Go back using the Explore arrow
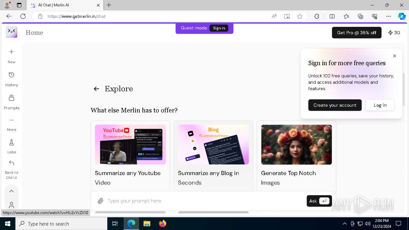 [x=96, y=89]
